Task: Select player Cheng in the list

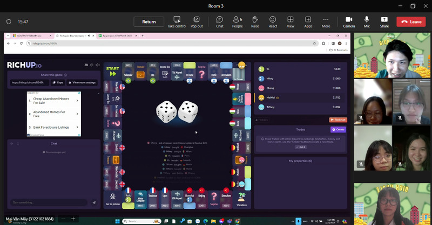Action: 300,88
